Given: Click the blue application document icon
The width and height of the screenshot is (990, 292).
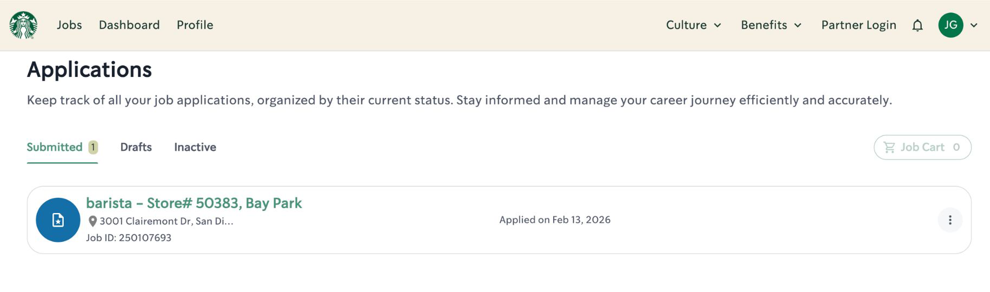Looking at the screenshot, I should point(58,220).
